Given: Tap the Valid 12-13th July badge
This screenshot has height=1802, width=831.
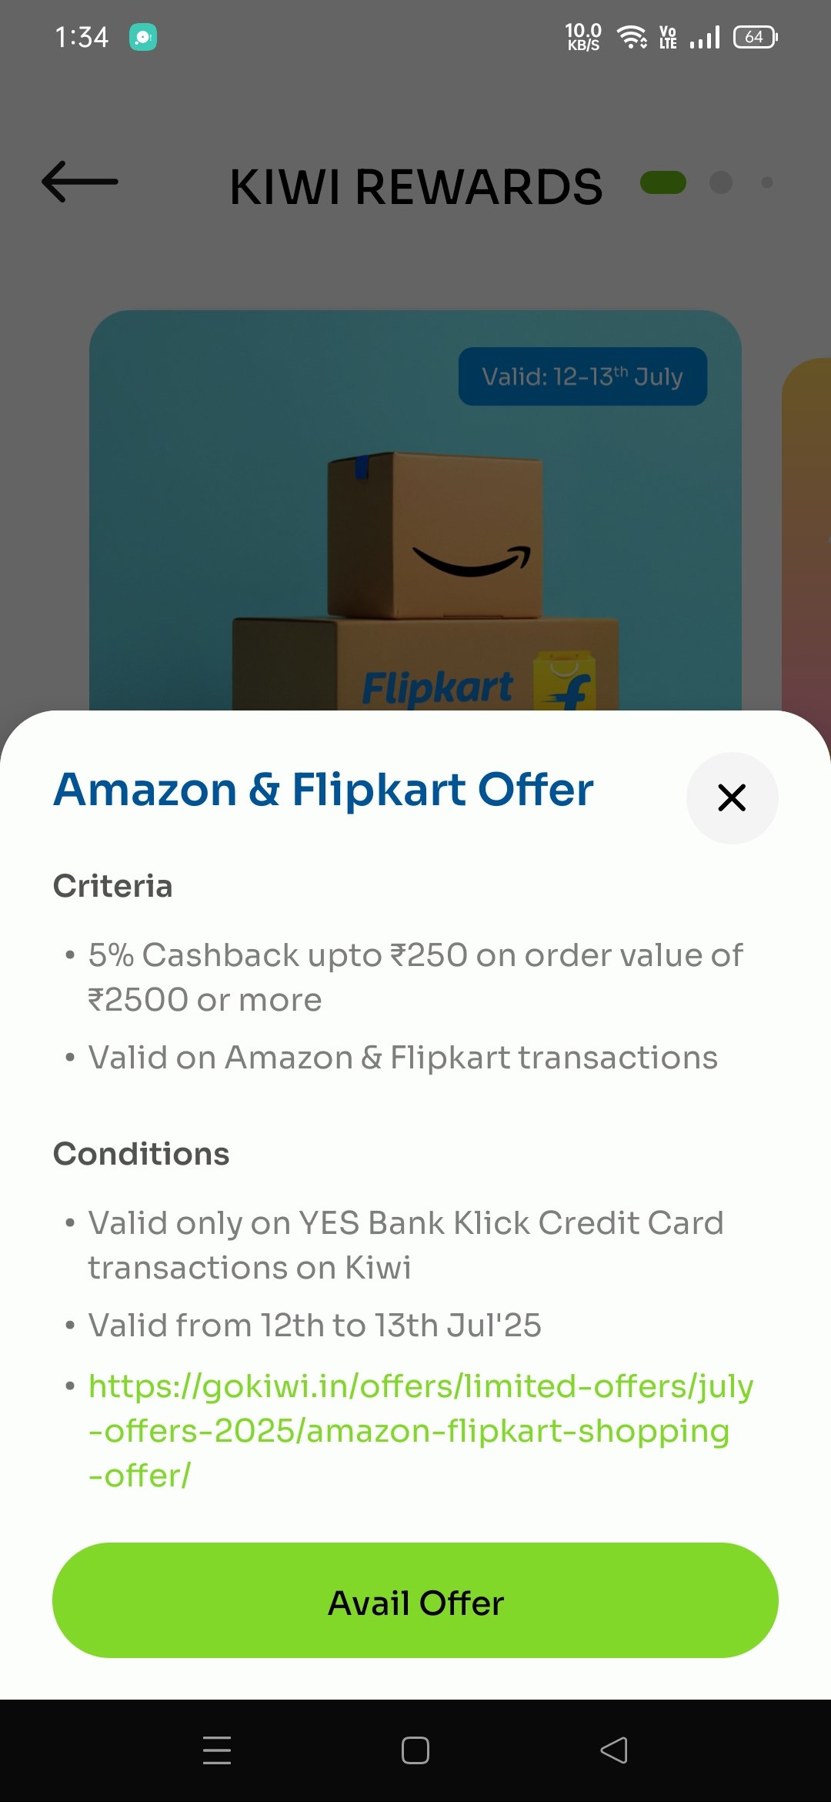Looking at the screenshot, I should (582, 376).
